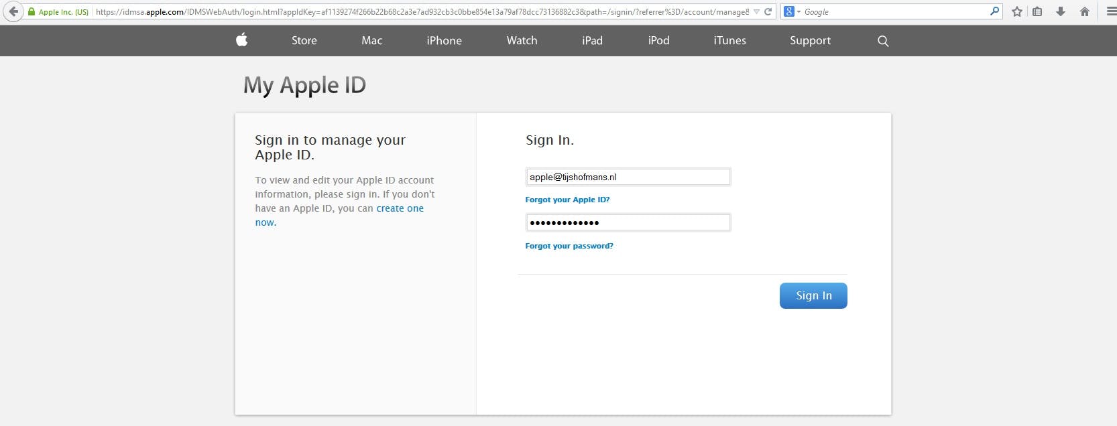Click 'Forgot your Apple ID?' link
The image size is (1117, 426).
tap(567, 200)
